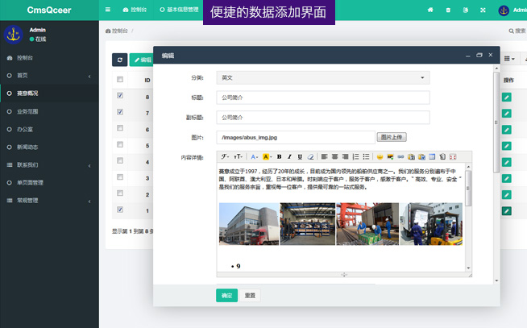
Task: Toggle bold formatting in the editor
Action: pyautogui.click(x=279, y=156)
